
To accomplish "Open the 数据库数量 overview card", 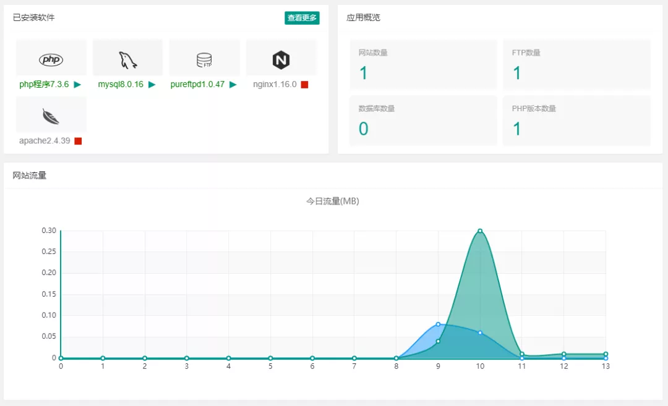I will (423, 121).
